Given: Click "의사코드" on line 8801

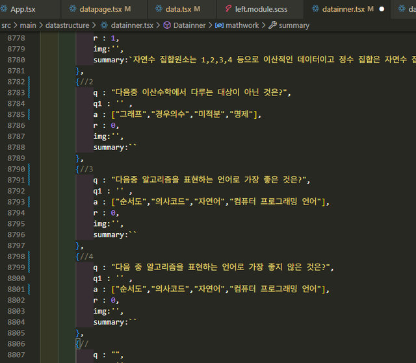Looking at the screenshot, I should pyautogui.click(x=170, y=289).
